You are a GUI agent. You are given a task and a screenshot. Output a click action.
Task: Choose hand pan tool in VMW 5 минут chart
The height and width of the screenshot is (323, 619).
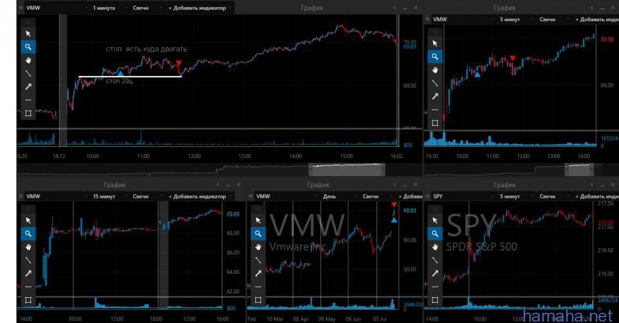coord(435,70)
